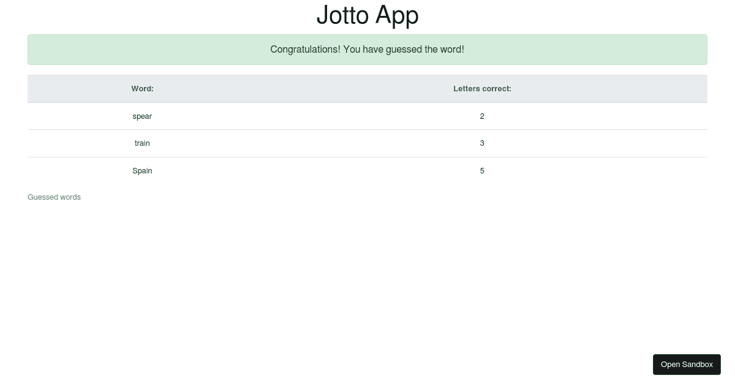Click the letter count 2 for spear
Viewport: 735px width, 386px height.
[x=482, y=116]
